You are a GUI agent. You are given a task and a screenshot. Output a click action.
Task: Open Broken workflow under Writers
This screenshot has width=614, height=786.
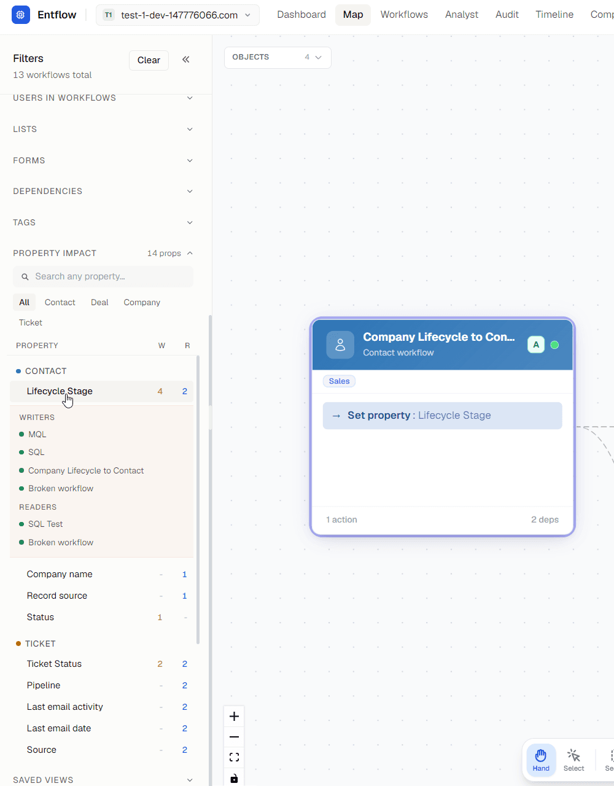click(61, 488)
